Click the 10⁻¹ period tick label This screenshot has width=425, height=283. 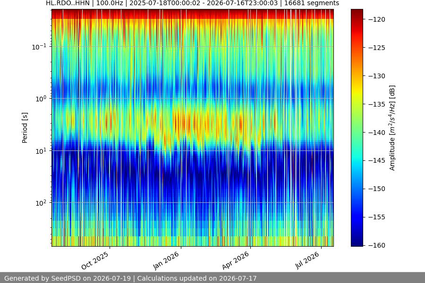click(x=39, y=47)
